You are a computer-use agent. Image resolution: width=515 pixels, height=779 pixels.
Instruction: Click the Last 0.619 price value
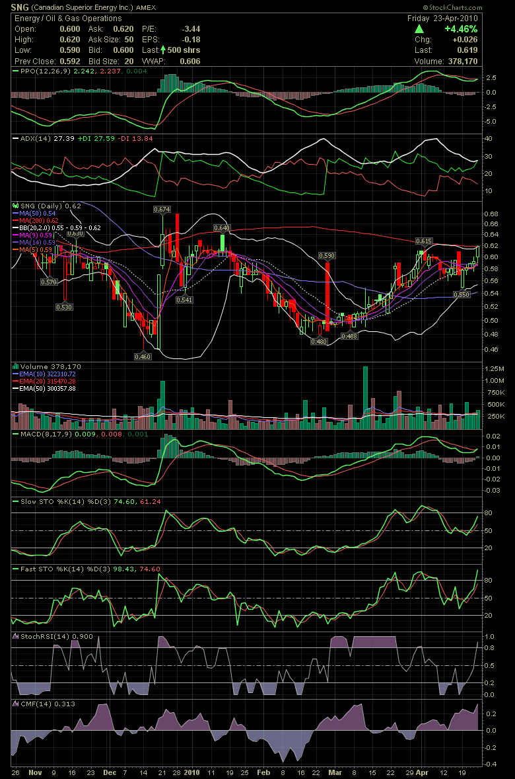point(467,50)
